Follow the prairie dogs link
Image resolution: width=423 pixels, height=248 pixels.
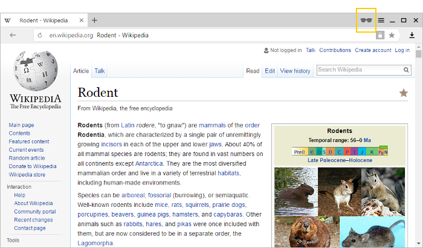229,205
